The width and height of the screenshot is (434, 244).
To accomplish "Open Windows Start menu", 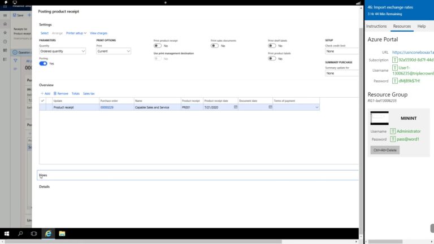I will [x=7, y=234].
